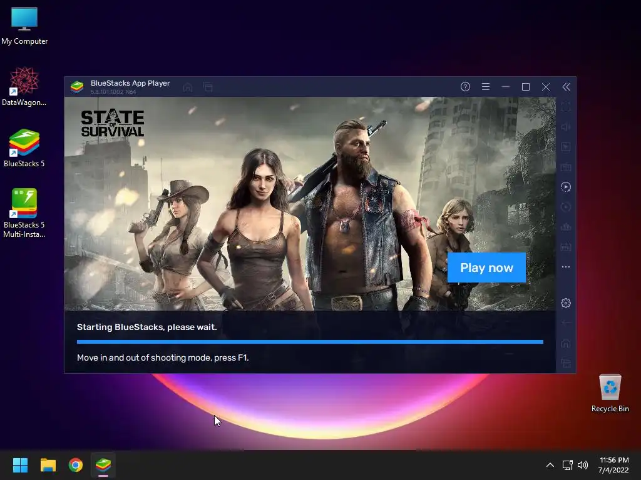Select the BlueStacks 5 Multi-Instance desktop shortcut
This screenshot has width=641, height=480.
coord(24,213)
